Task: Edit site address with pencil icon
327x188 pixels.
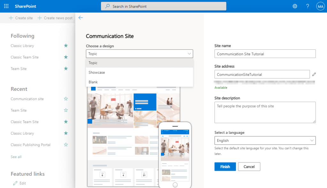Action: [x=314, y=74]
